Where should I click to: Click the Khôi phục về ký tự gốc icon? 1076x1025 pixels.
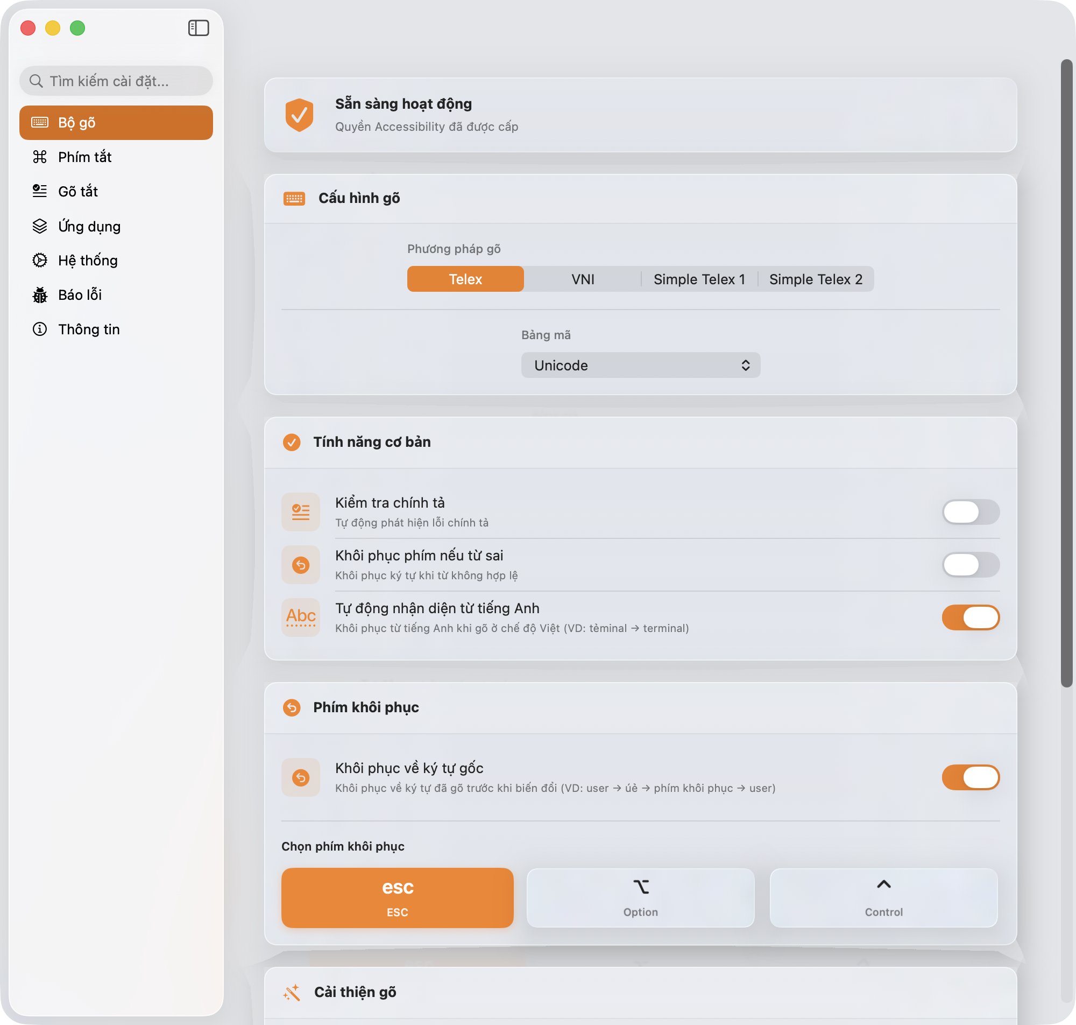pyautogui.click(x=300, y=777)
